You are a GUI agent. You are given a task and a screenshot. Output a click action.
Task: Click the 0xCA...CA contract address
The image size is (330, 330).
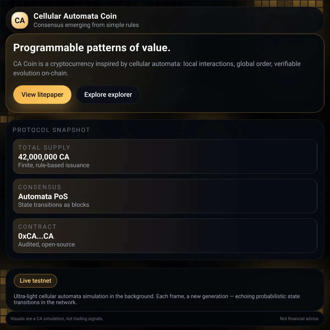pos(36,236)
